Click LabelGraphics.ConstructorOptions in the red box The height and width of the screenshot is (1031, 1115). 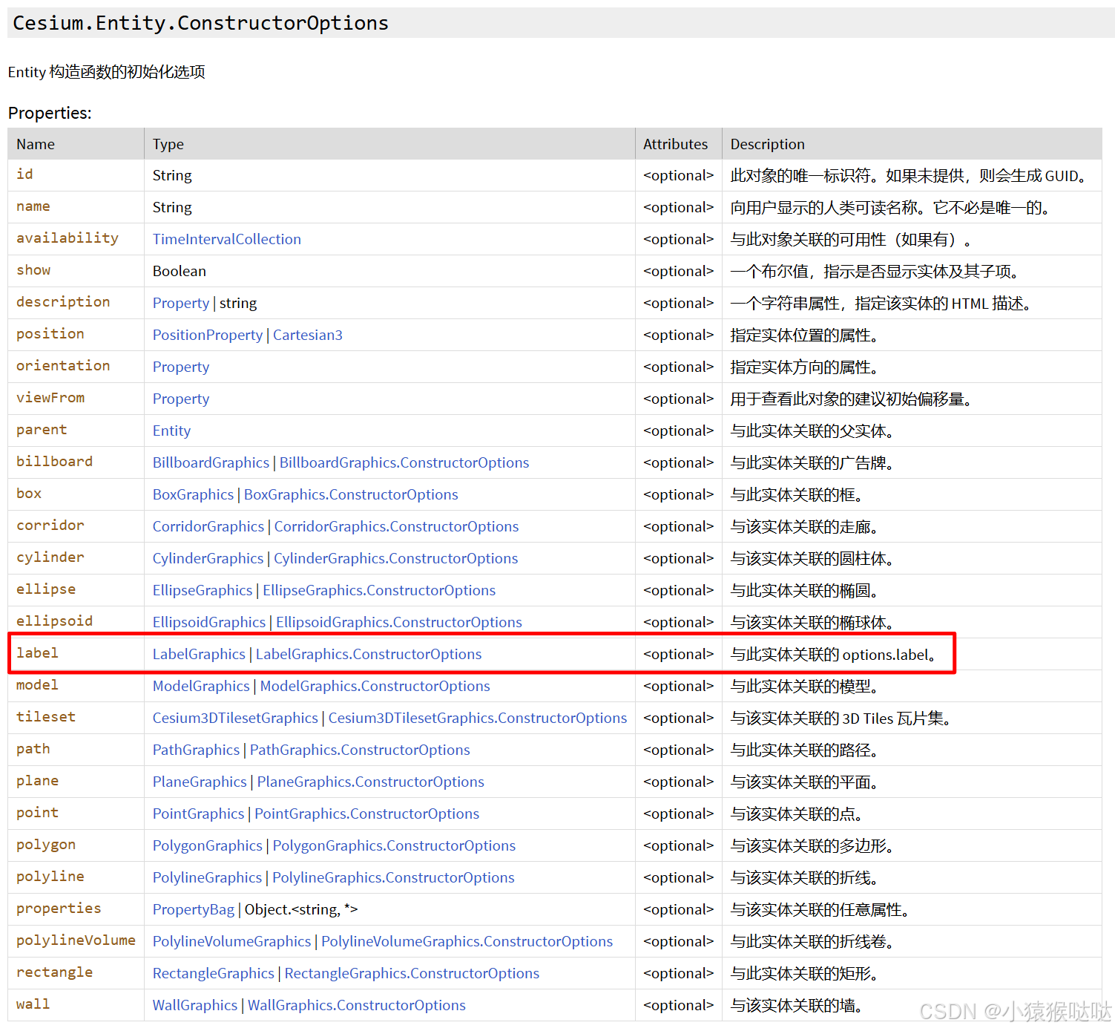coord(368,654)
